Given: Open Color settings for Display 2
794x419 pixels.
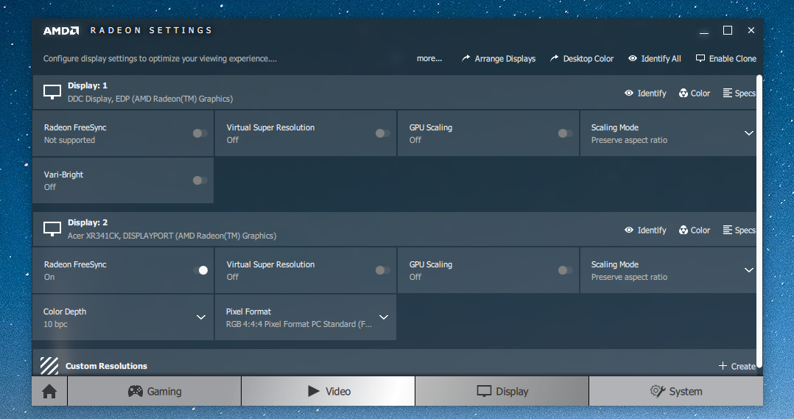Looking at the screenshot, I should tap(695, 230).
